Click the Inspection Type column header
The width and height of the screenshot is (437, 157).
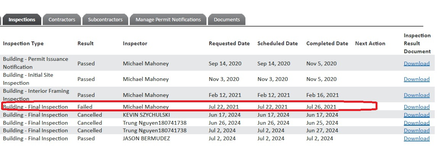[x=23, y=44]
